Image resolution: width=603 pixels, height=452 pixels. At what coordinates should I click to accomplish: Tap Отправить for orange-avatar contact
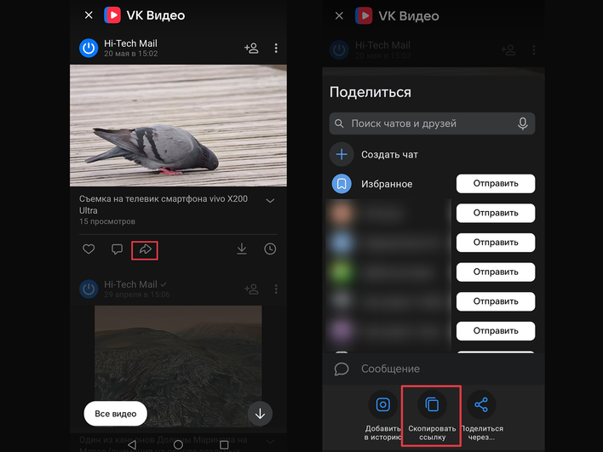click(x=496, y=213)
